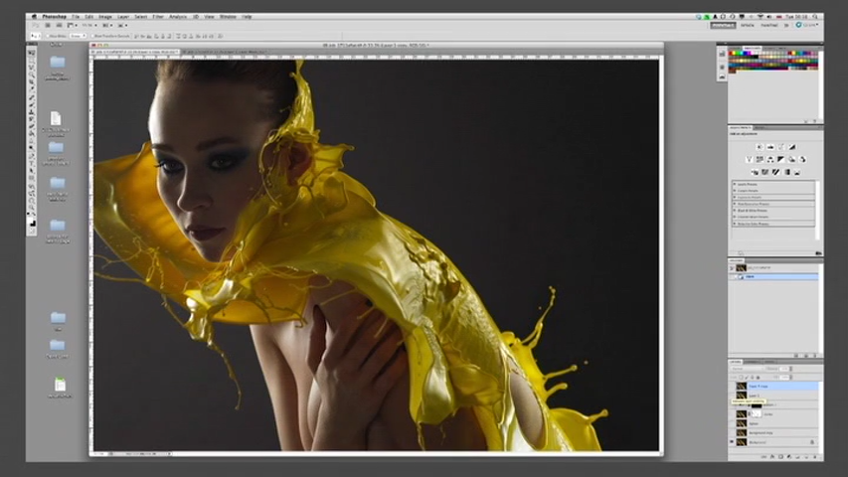Image resolution: width=848 pixels, height=477 pixels.
Task: Add a Brightness/Contrast adjustment
Action: point(760,147)
